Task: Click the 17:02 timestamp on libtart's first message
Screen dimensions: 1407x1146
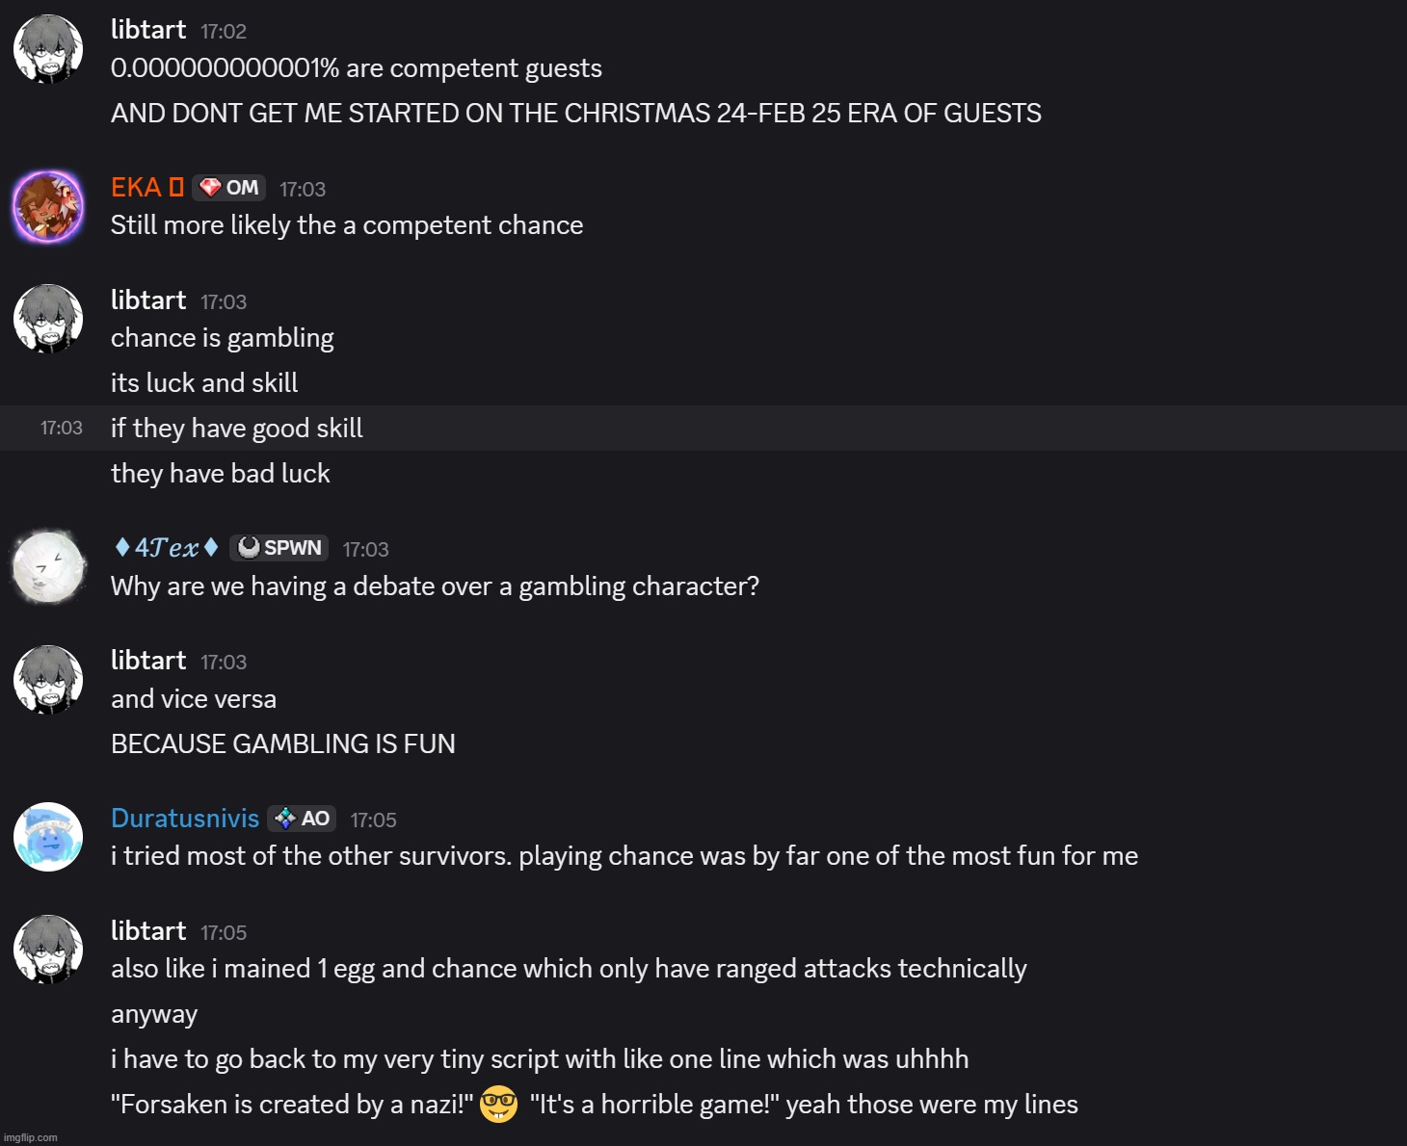Action: coord(225,30)
